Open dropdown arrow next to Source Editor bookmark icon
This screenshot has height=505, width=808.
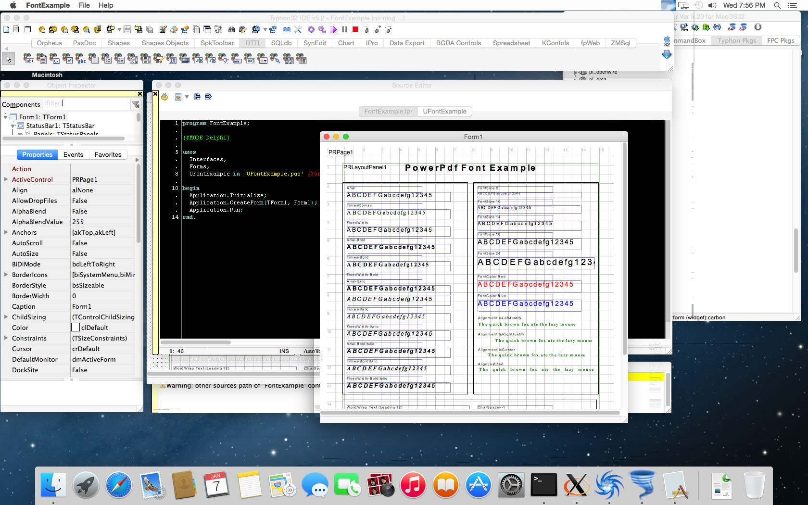click(x=187, y=97)
